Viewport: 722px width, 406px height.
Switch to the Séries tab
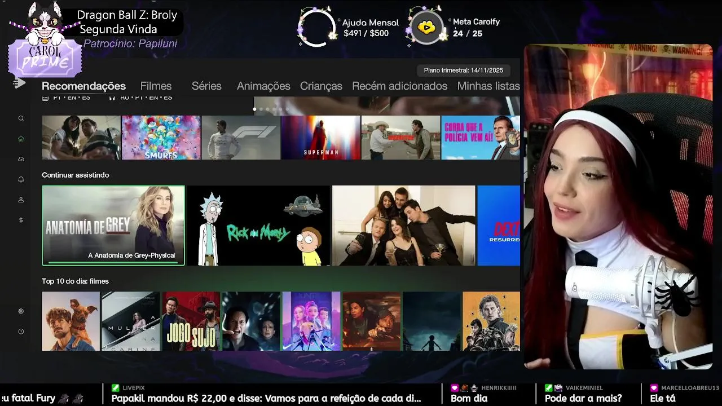[x=206, y=86]
